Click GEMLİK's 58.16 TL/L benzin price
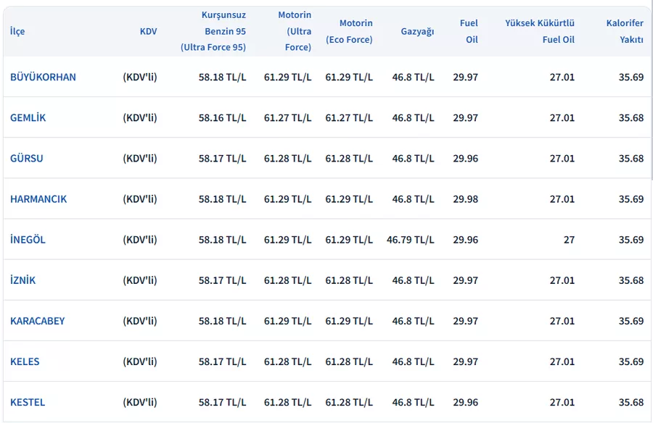Viewport: 653px width, 423px height. click(222, 117)
